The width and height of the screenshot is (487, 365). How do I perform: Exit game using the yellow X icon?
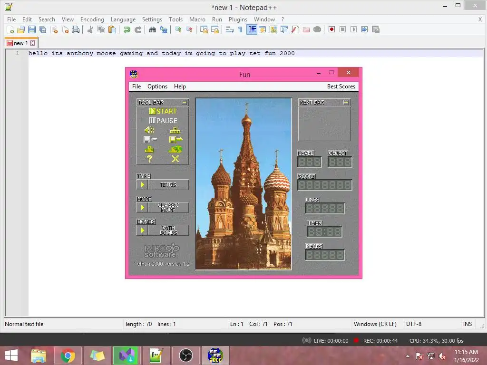tap(175, 159)
